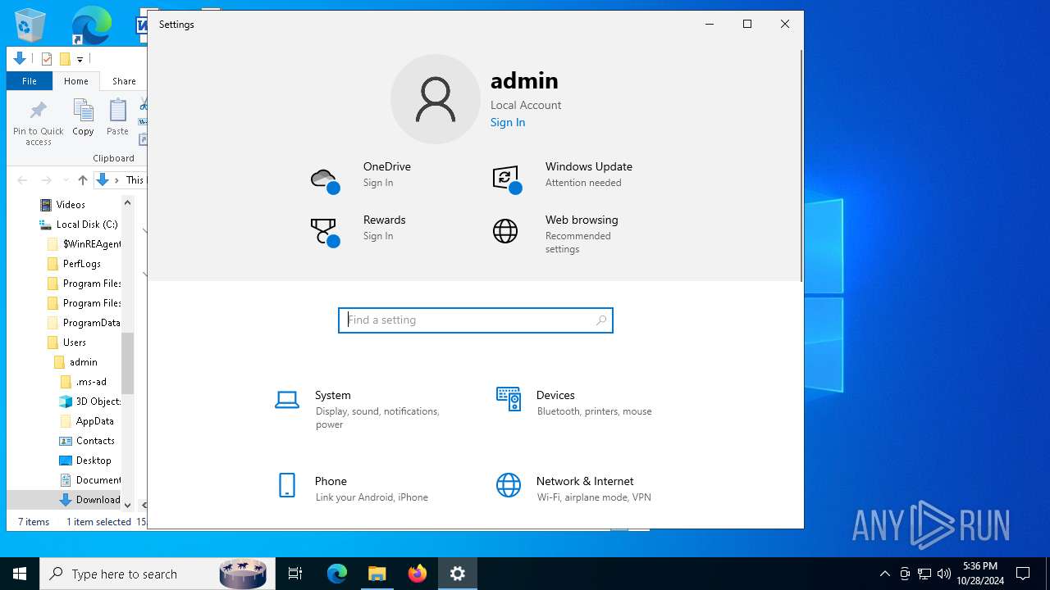Open the Windows Start menu

click(x=20, y=574)
